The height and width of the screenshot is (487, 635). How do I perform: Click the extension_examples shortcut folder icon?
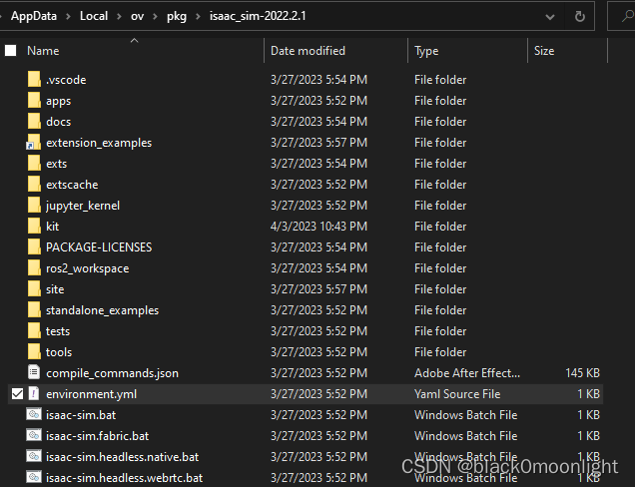[x=34, y=143]
